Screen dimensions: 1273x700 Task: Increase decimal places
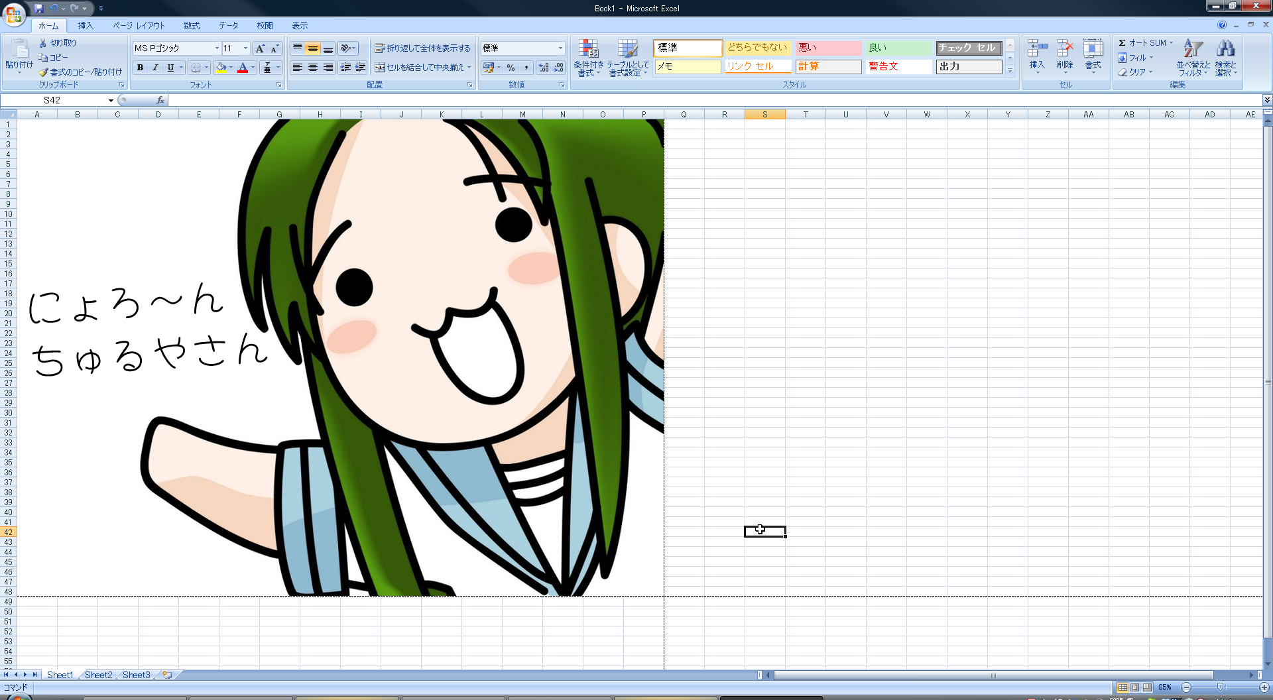(x=544, y=68)
